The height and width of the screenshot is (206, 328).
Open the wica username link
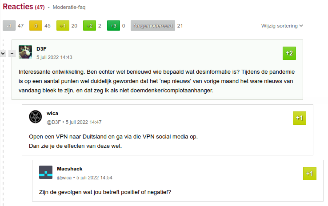click(52, 113)
